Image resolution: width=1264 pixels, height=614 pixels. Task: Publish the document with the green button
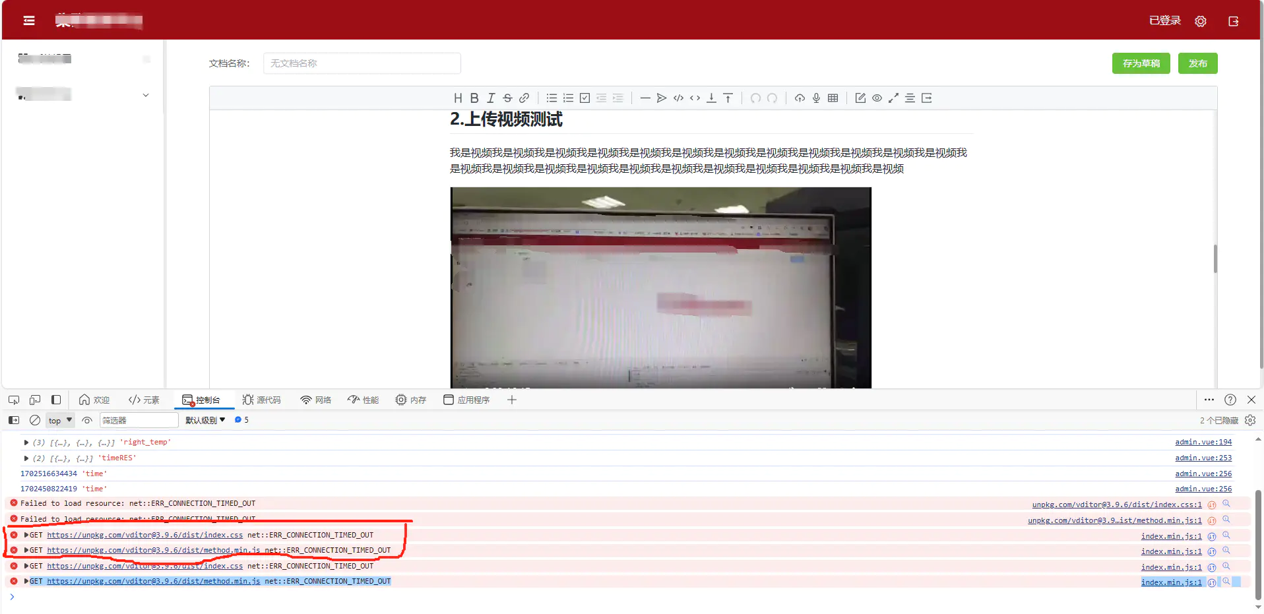[1198, 63]
